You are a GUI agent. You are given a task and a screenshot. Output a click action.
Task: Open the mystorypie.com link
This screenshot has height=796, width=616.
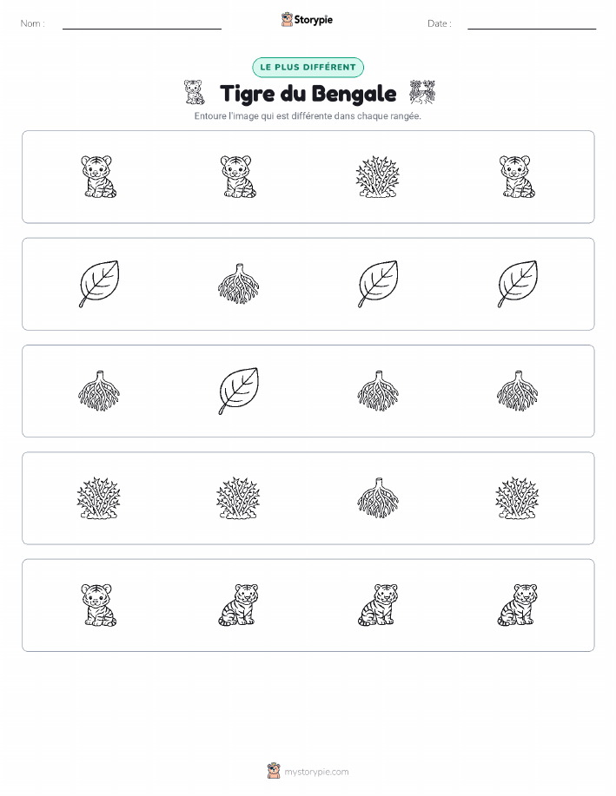tap(316, 772)
